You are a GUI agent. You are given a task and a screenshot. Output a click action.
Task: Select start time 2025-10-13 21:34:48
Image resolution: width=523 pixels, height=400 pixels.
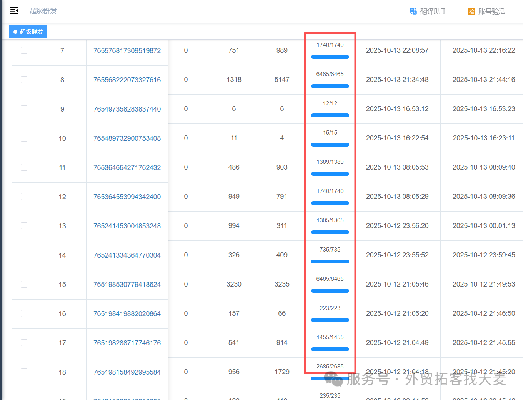pos(397,80)
